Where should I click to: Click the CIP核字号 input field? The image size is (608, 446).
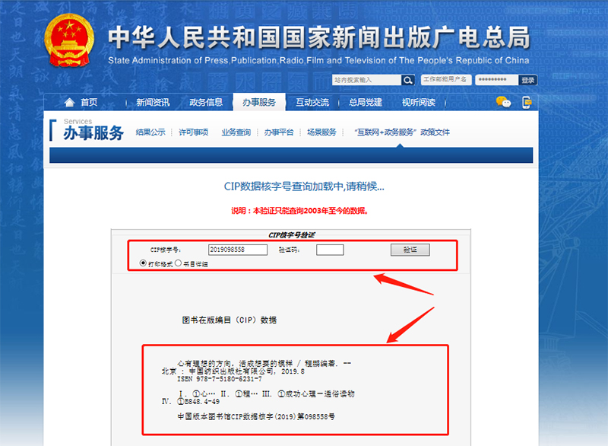pos(238,250)
